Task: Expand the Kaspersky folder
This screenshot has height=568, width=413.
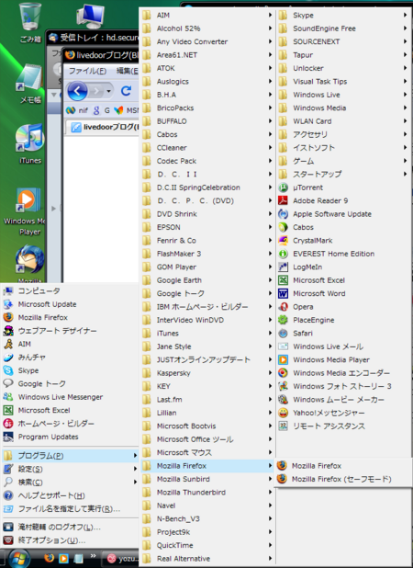Action: pos(207,373)
